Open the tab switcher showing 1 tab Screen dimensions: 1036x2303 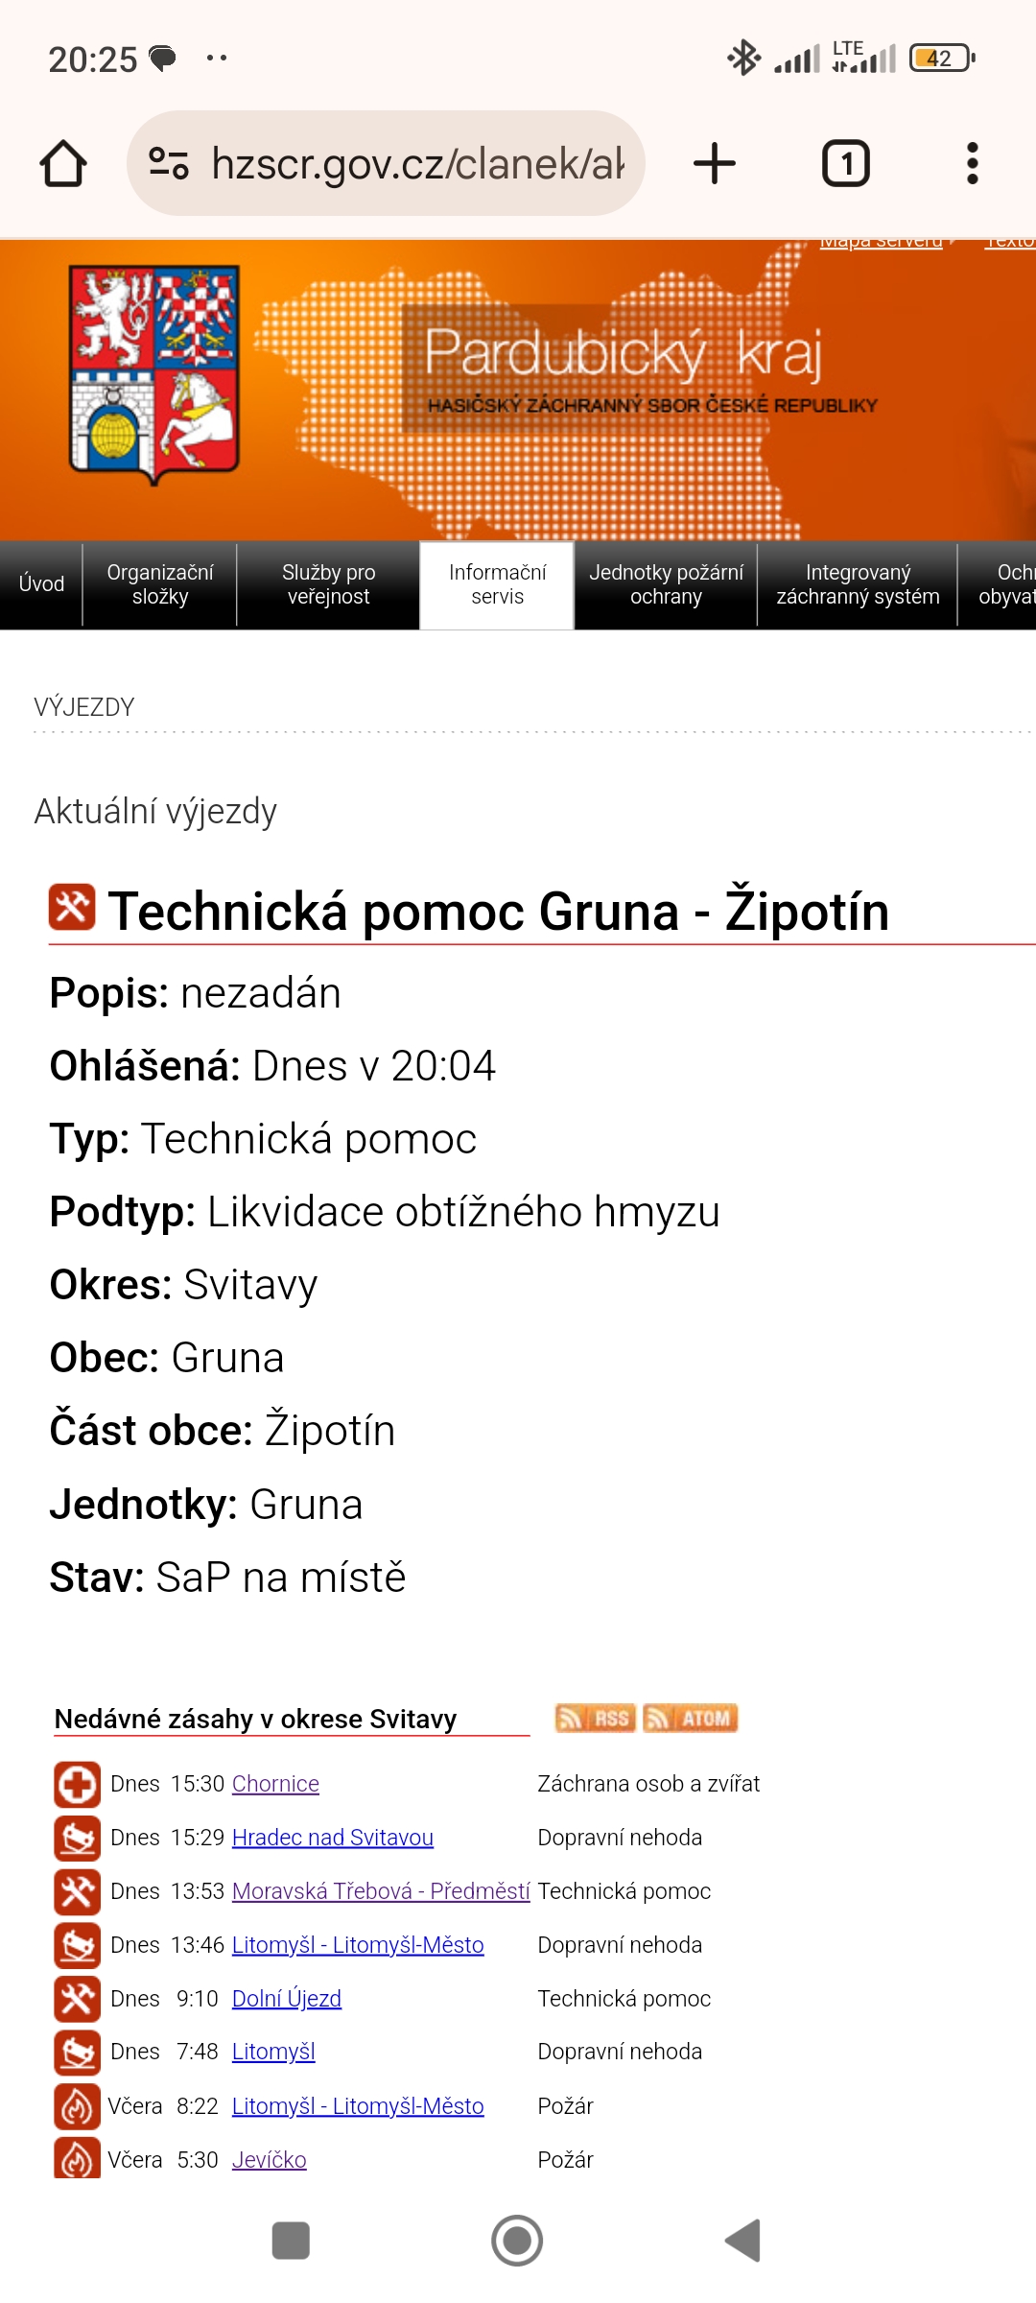click(x=845, y=163)
